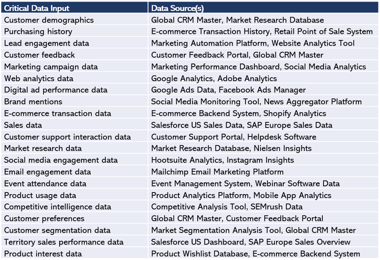Screen dimensions: 380x260
Task: Click the 'Marketing campaign data' cell
Action: coord(51,67)
